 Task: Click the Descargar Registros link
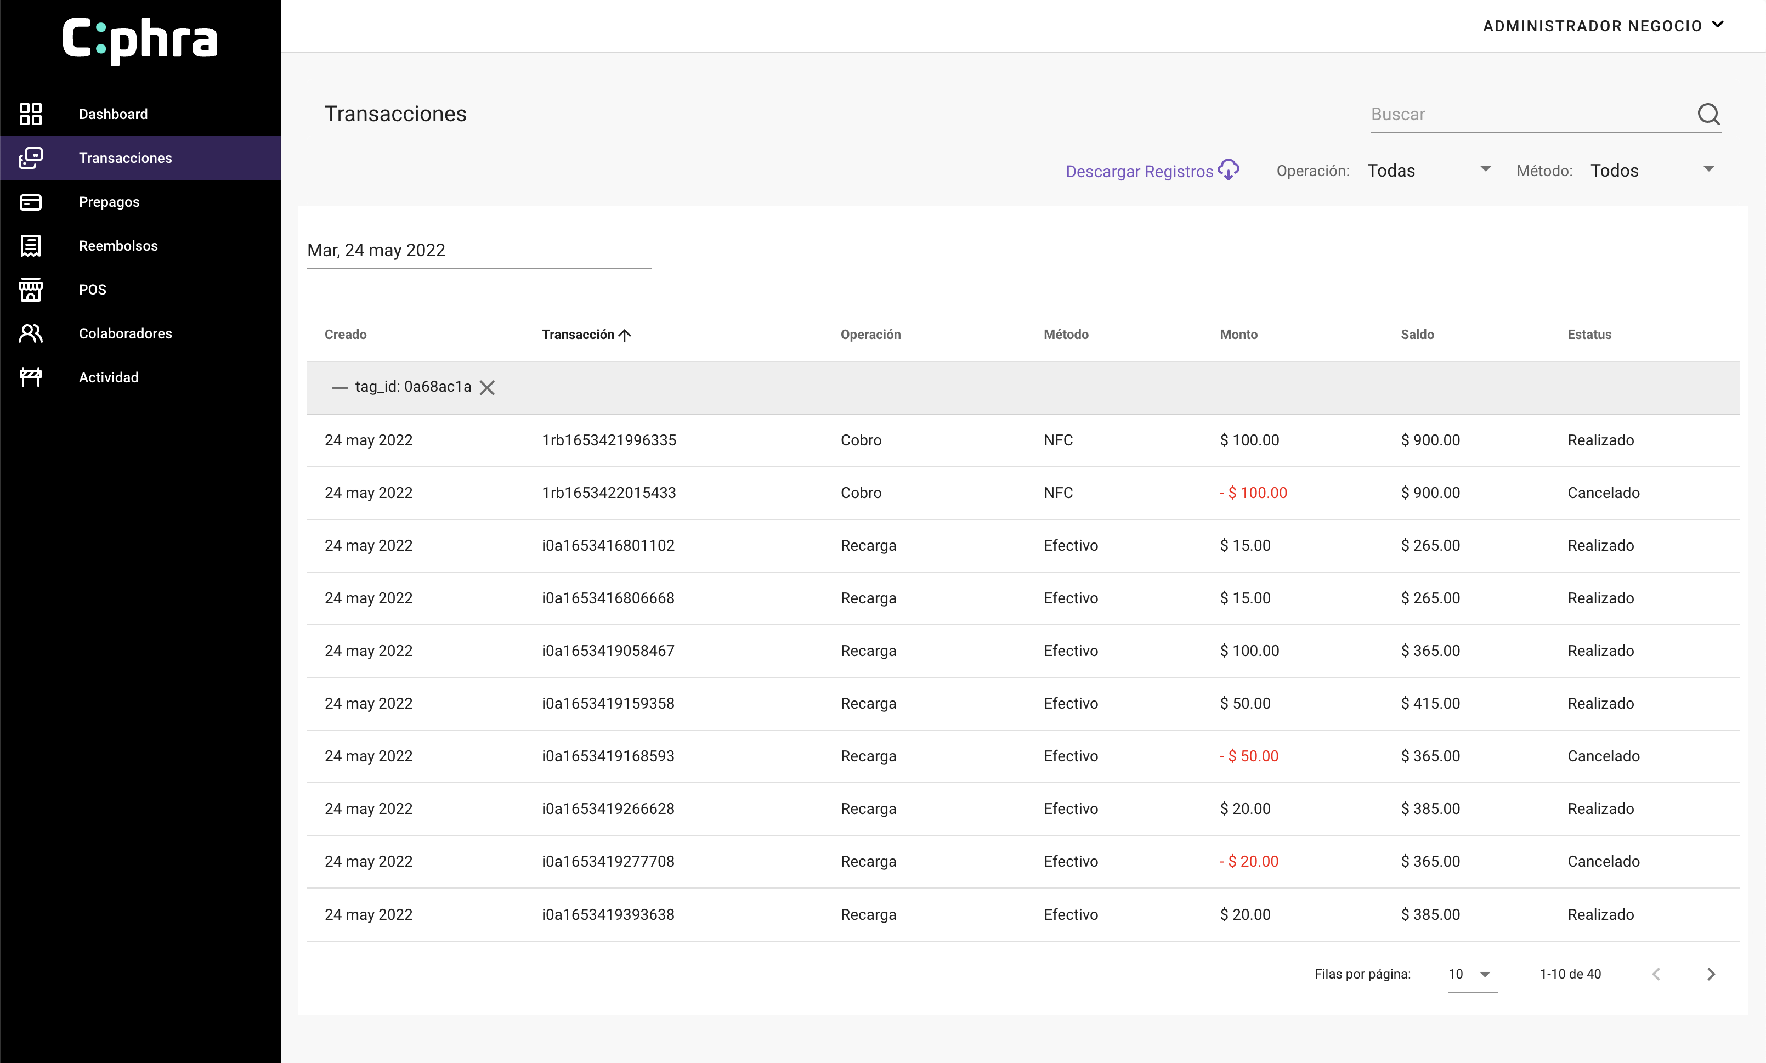[1139, 171]
